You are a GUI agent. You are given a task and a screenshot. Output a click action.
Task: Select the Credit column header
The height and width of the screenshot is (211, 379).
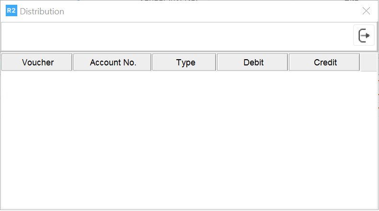(325, 63)
